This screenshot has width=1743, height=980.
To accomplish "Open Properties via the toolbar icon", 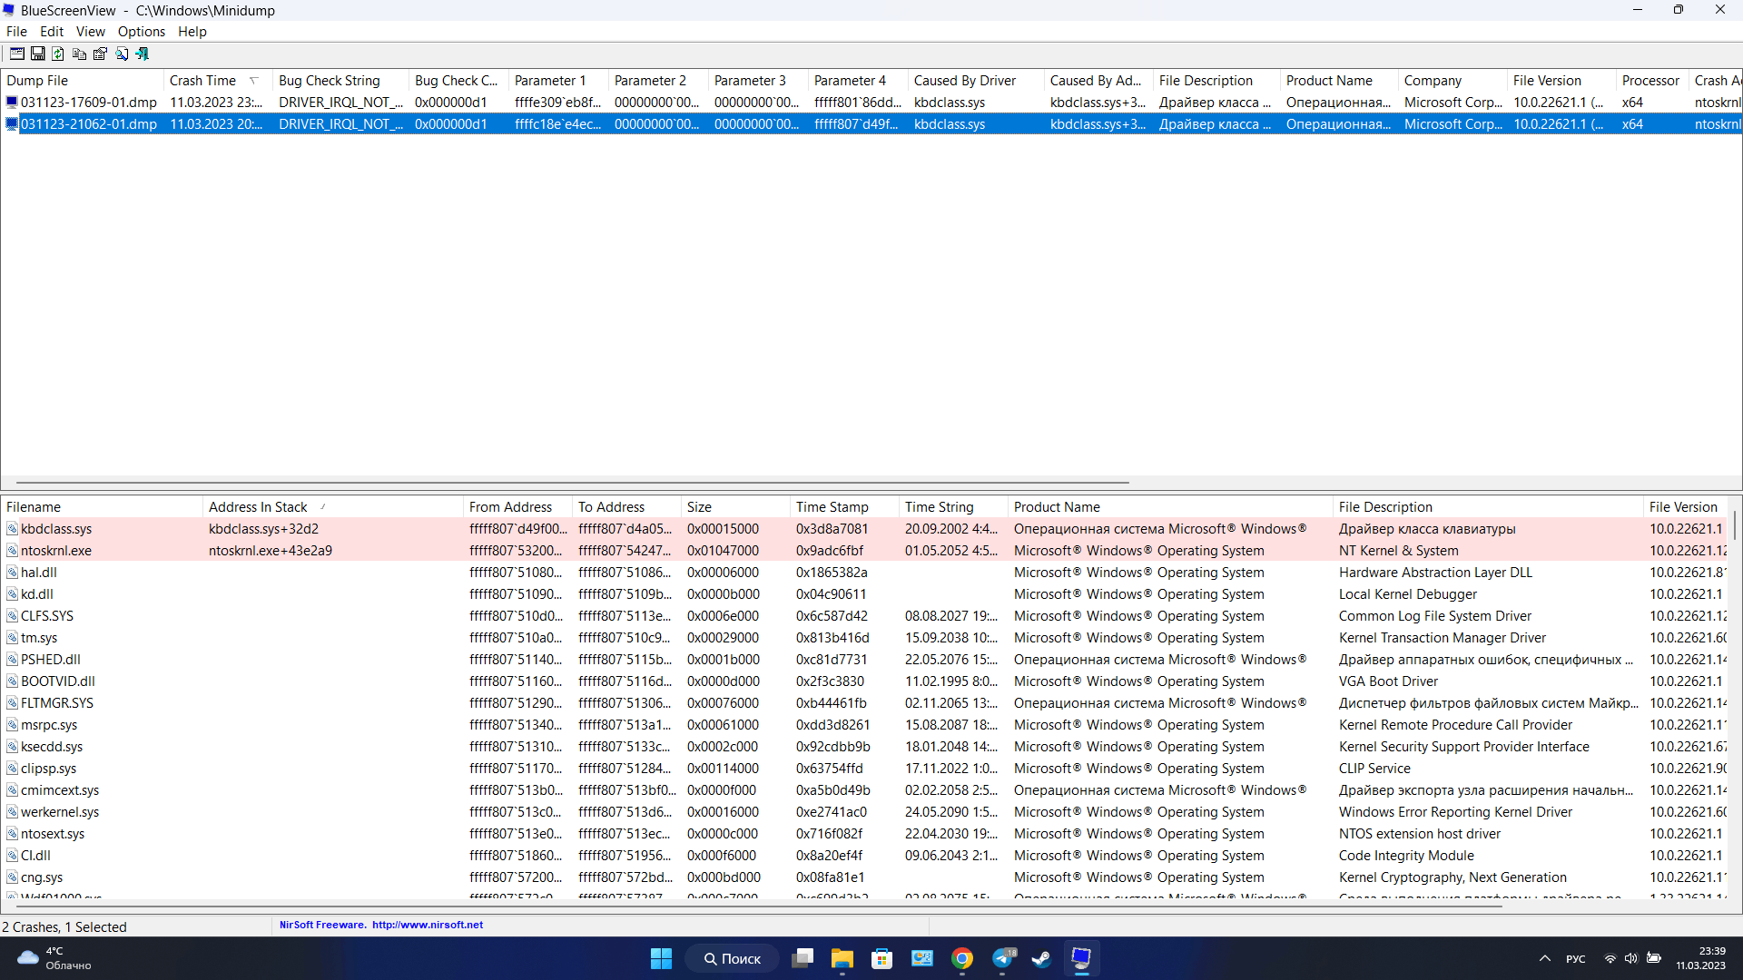I will click(101, 54).
